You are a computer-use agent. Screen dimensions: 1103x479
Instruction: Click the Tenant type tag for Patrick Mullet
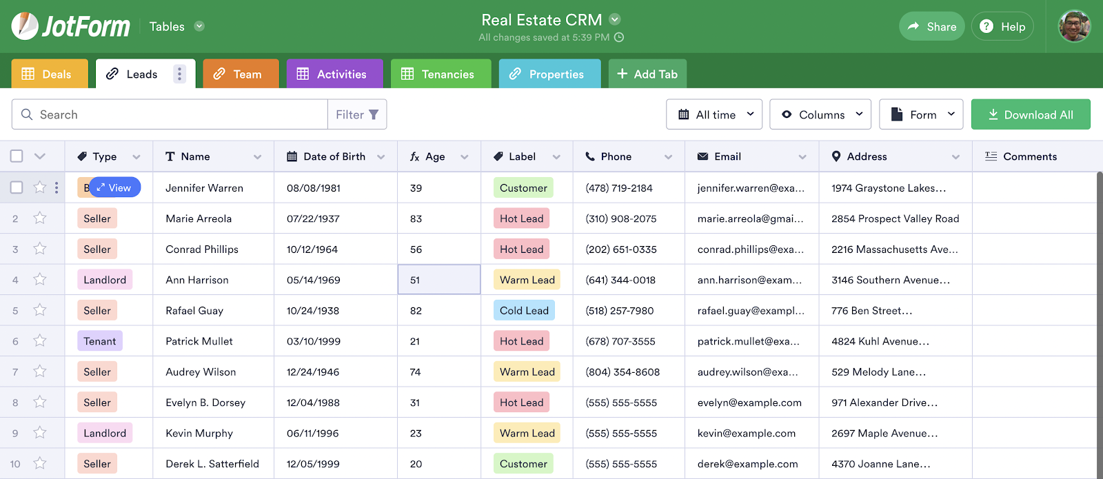(100, 340)
